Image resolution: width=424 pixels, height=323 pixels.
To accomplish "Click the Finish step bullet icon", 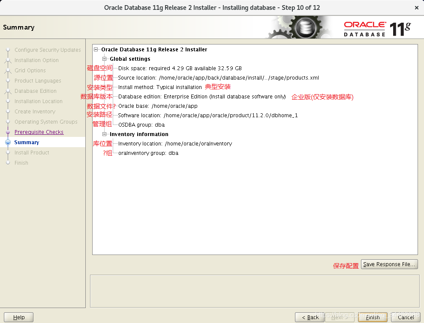I will click(8, 163).
